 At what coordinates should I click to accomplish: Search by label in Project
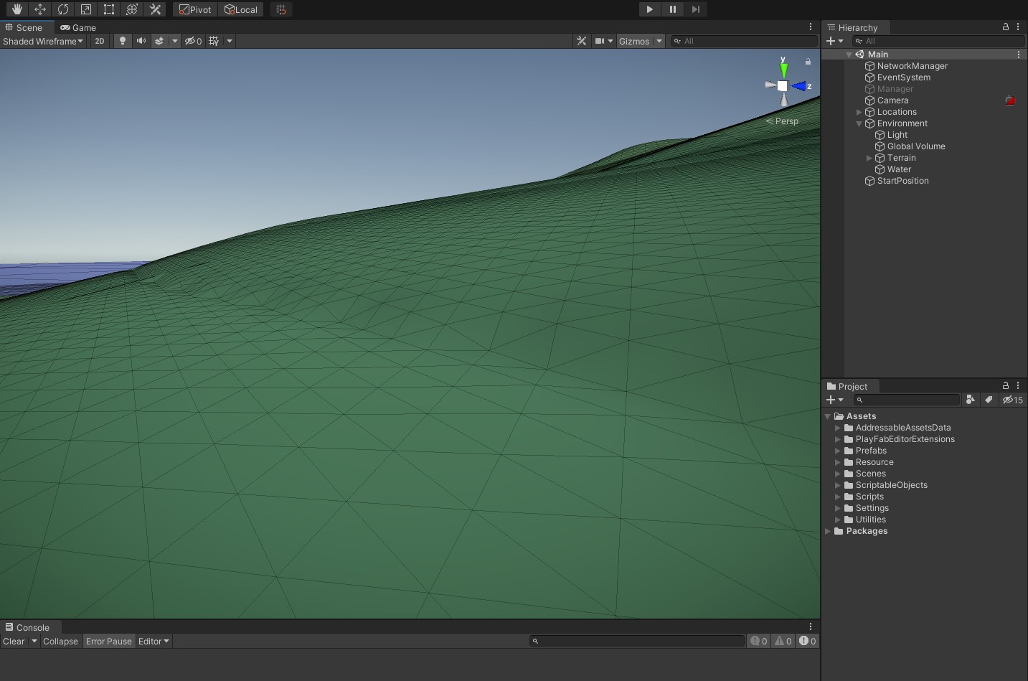point(989,400)
